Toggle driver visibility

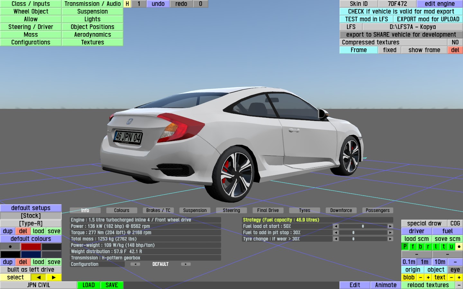[417, 231]
